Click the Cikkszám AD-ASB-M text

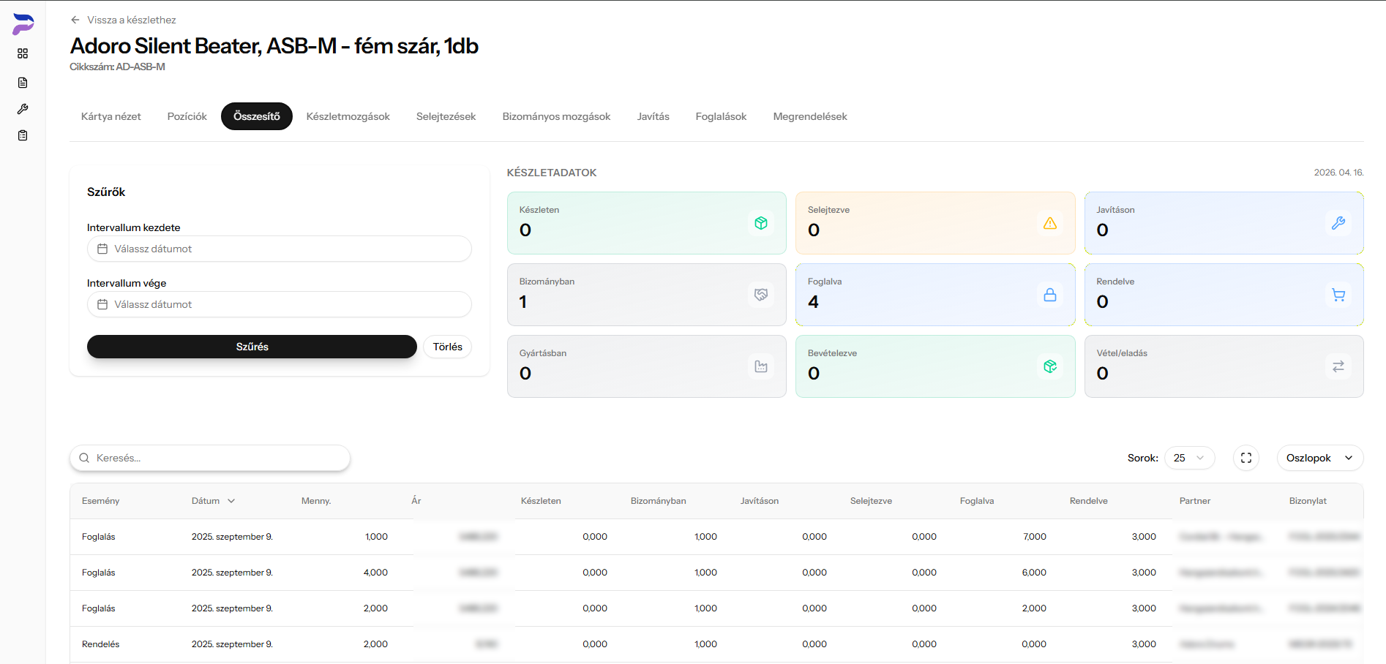(117, 67)
